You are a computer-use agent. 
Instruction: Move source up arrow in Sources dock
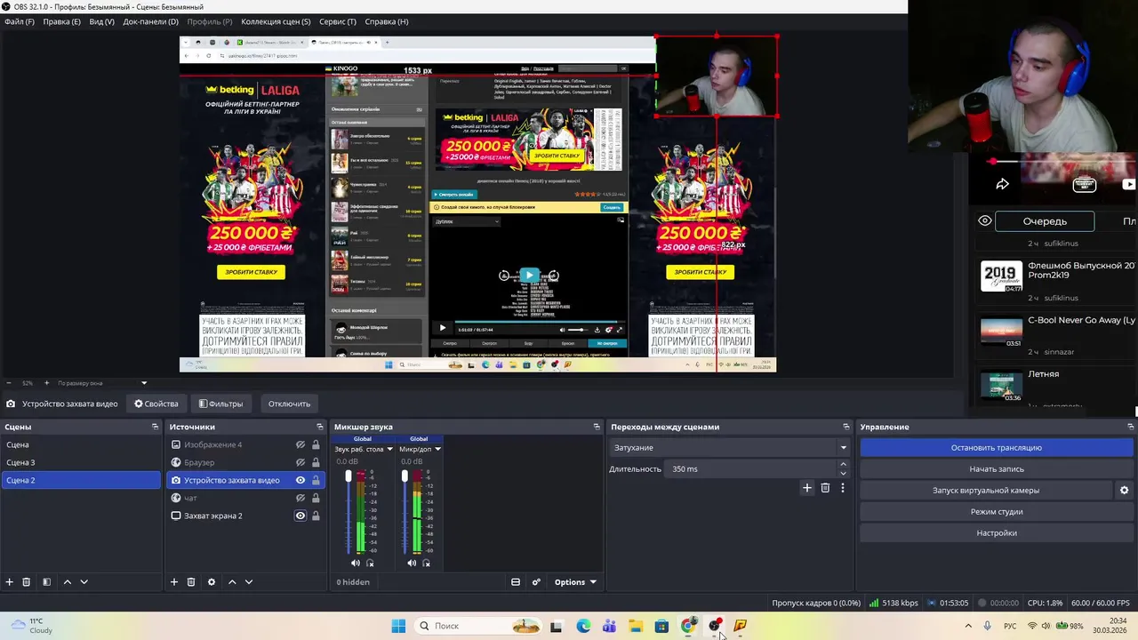pyautogui.click(x=232, y=582)
